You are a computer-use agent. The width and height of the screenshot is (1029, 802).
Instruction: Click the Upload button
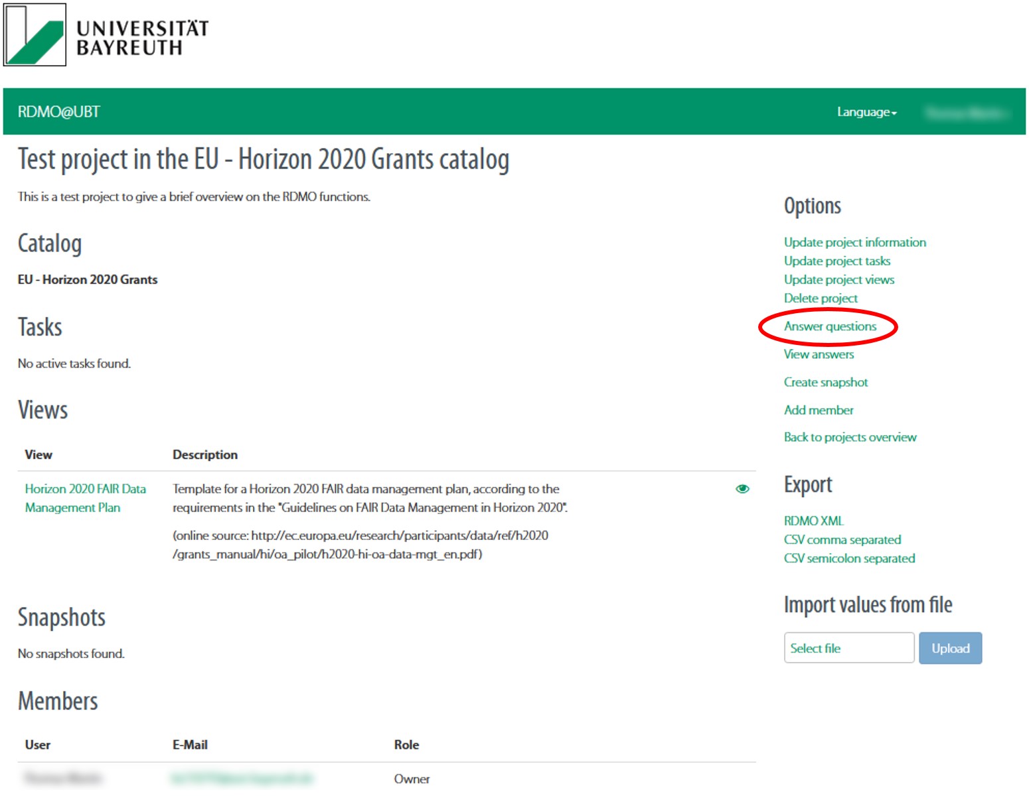[950, 648]
